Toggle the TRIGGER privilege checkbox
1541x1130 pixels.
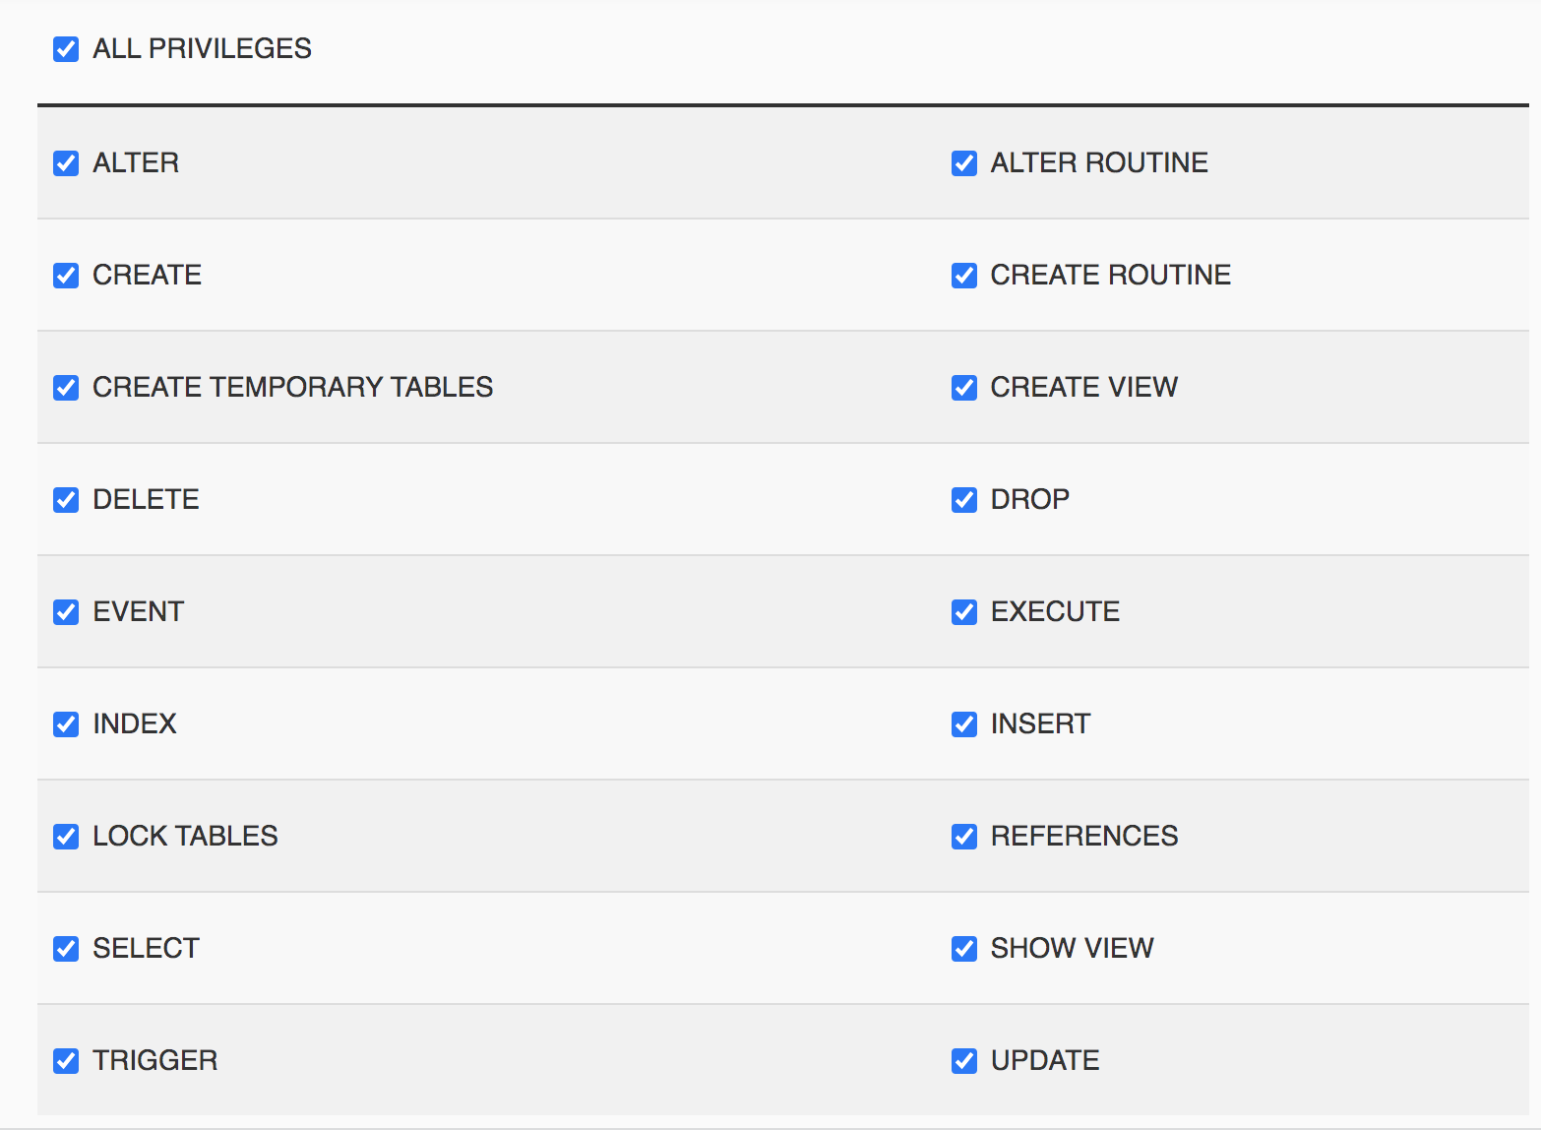pyautogui.click(x=66, y=1061)
